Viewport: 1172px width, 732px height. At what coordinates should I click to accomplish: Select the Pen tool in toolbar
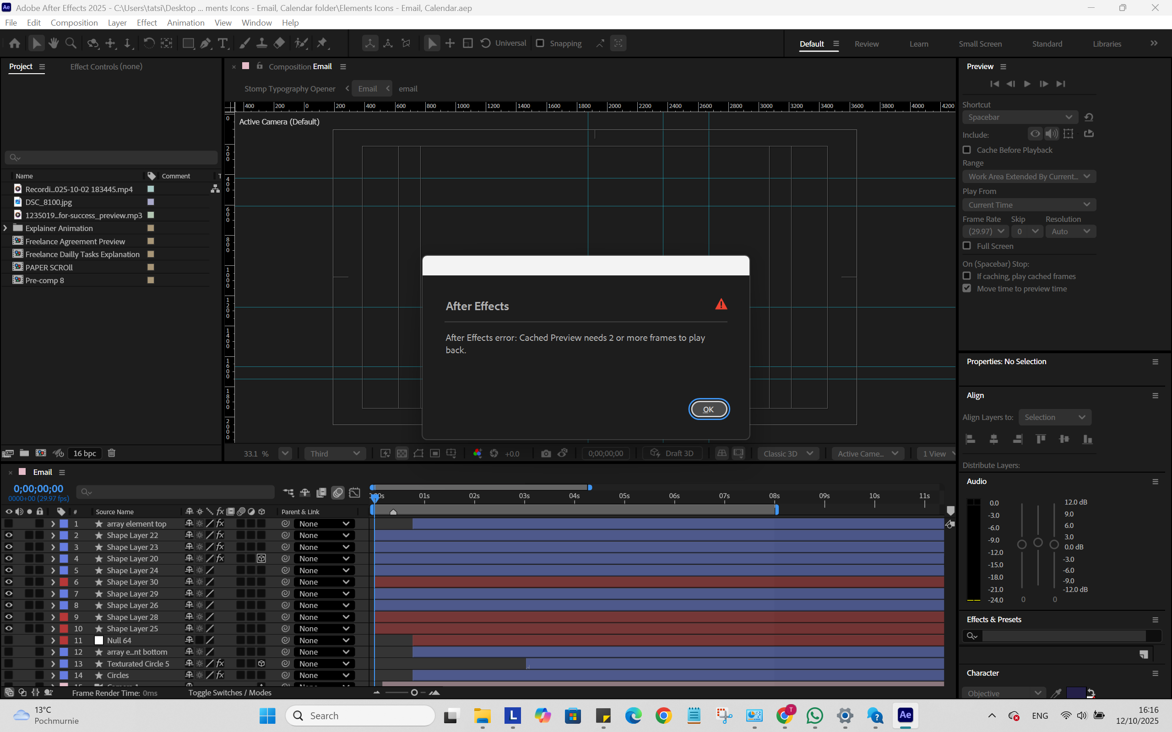coord(206,43)
